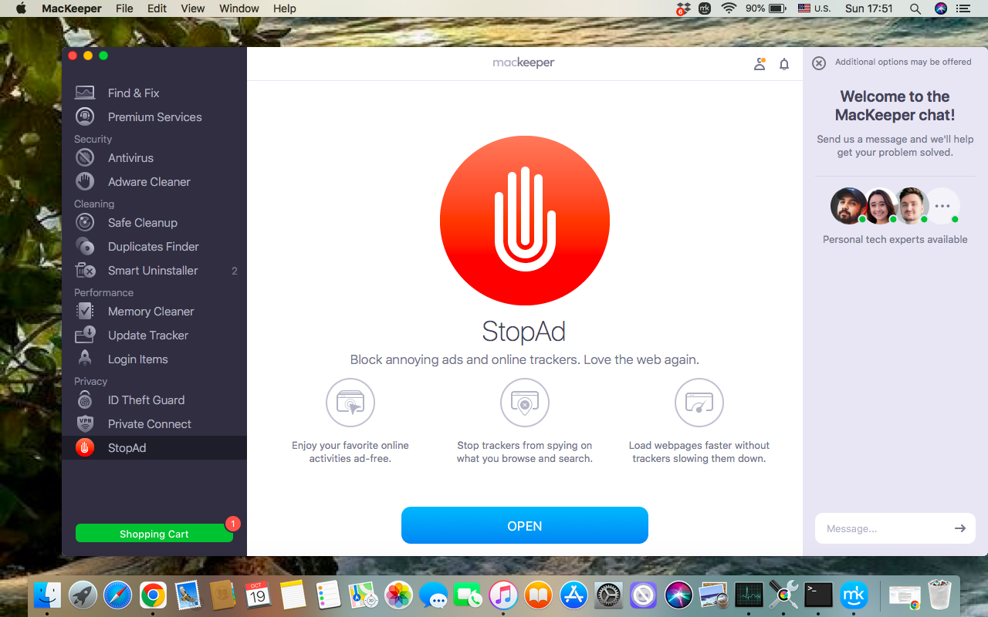Click the OPEN button for StopAd
Image resolution: width=988 pixels, height=617 pixels.
coord(524,525)
